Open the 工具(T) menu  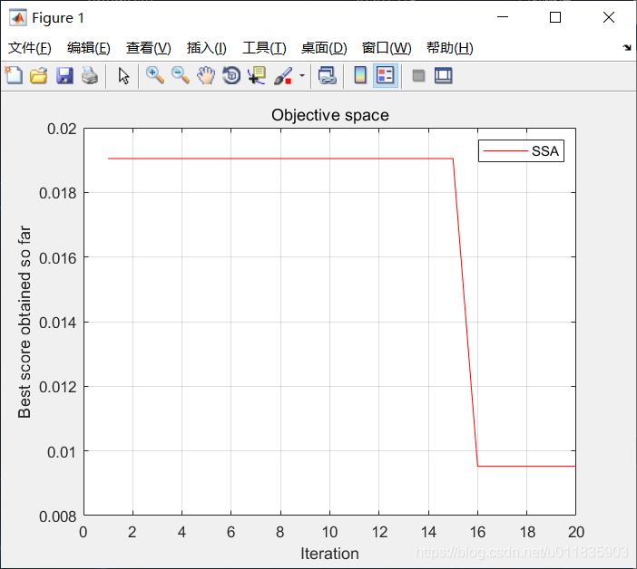(264, 48)
